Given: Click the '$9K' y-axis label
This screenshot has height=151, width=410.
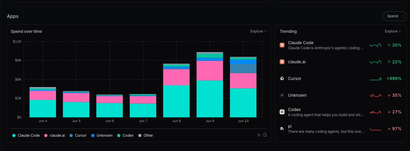Looking at the screenshot, I should (18, 60).
